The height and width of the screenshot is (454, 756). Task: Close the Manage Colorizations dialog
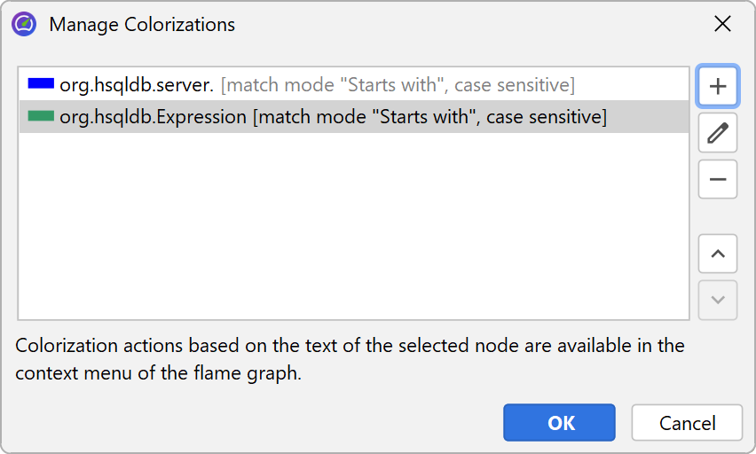pyautogui.click(x=722, y=24)
